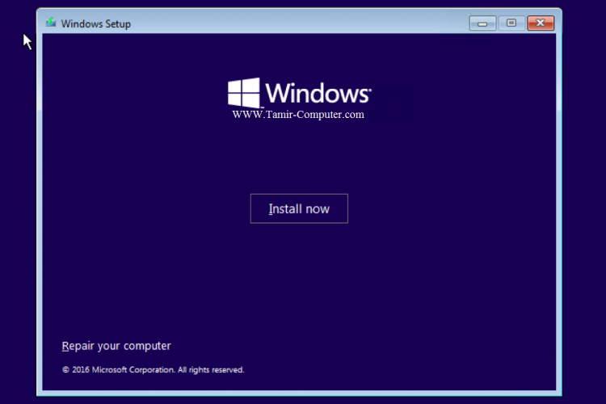Click the registered trademark symbol after Windows

tap(370, 88)
